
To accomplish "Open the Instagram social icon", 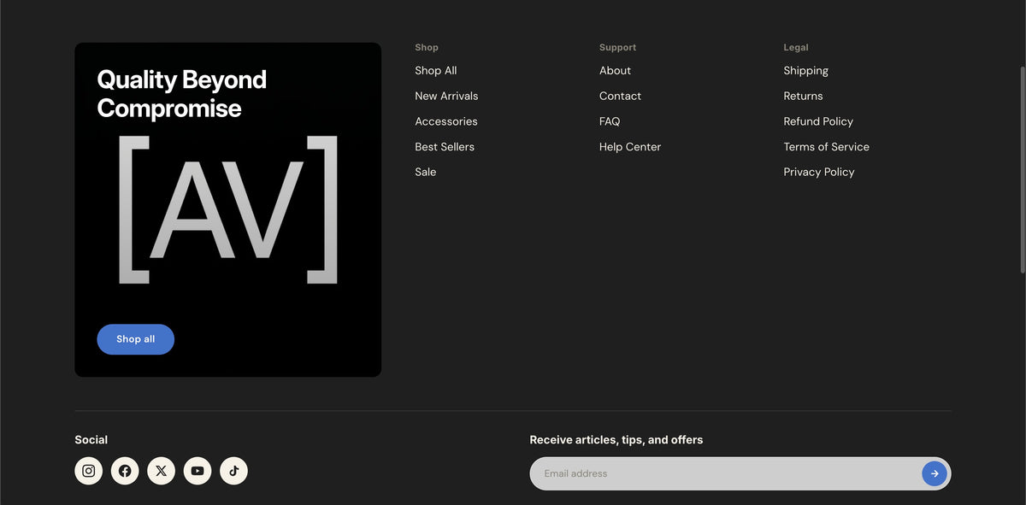I will tap(89, 471).
